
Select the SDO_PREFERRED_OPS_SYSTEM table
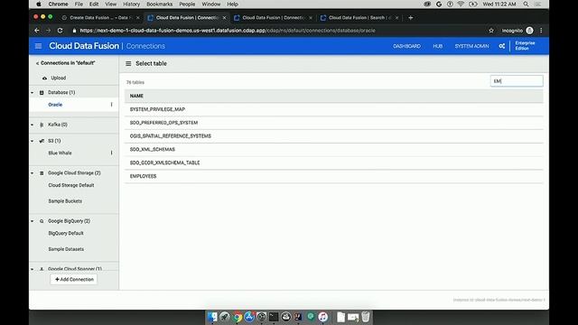click(333, 123)
